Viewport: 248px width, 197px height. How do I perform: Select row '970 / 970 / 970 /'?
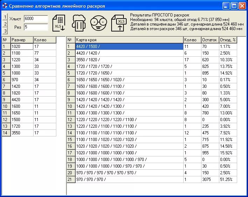click(129, 180)
